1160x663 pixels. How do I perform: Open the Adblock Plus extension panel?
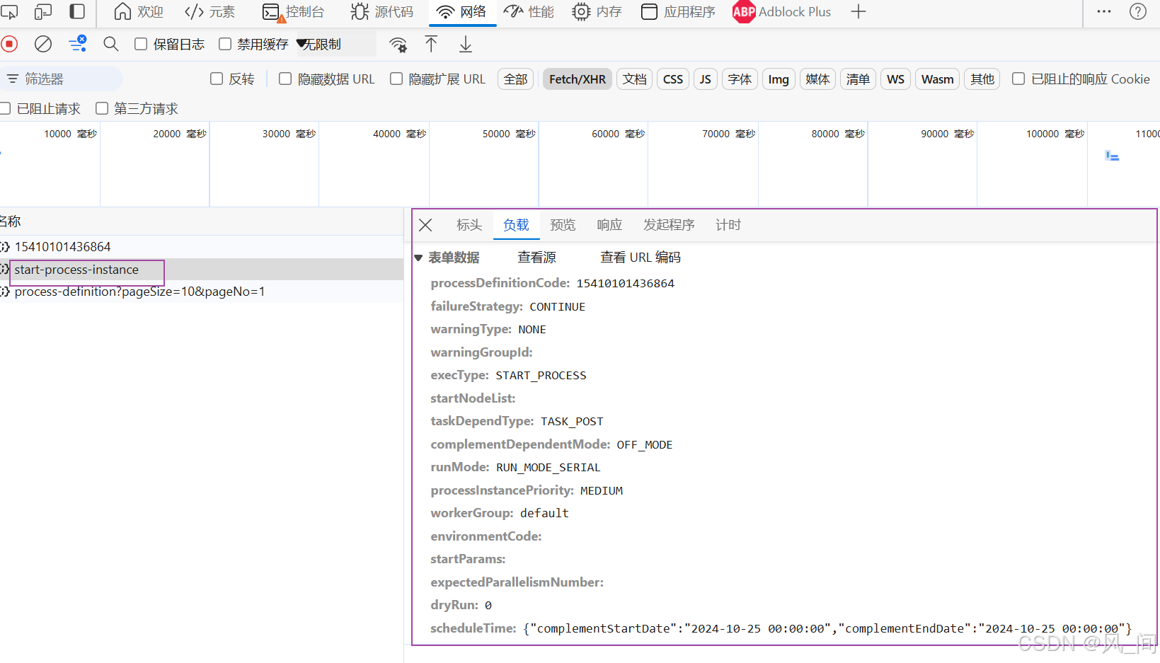click(781, 11)
